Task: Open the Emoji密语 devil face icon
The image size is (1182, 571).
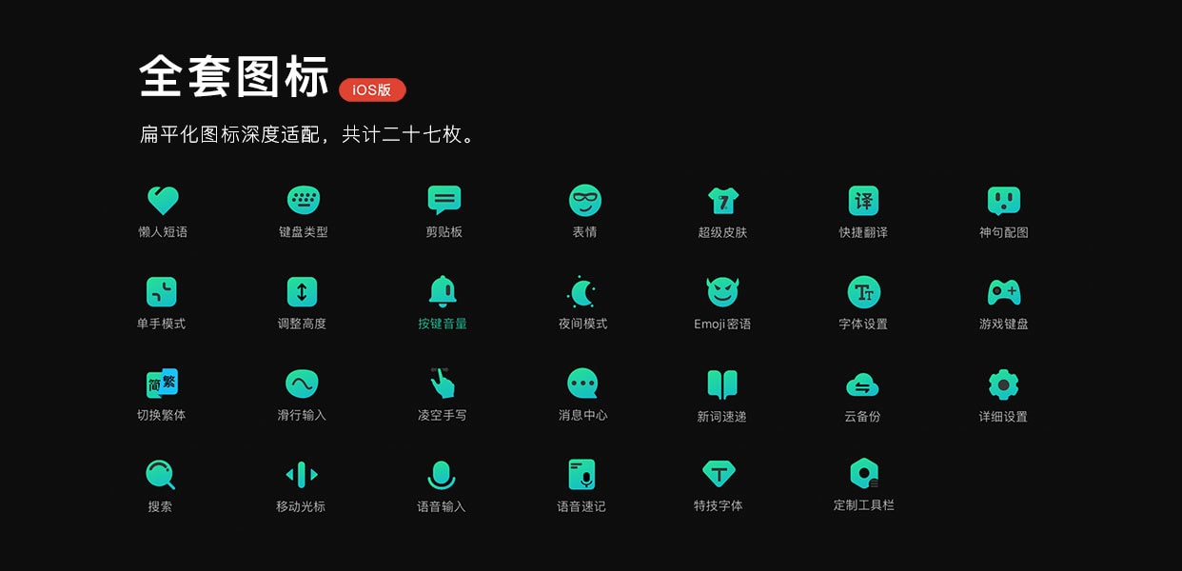Action: click(722, 292)
